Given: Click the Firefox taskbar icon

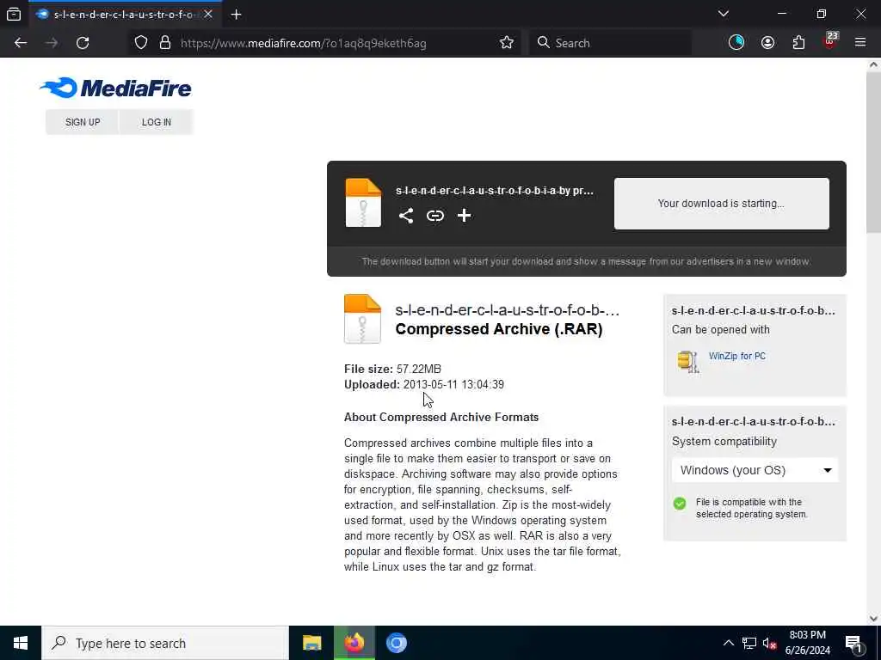Looking at the screenshot, I should (x=354, y=643).
